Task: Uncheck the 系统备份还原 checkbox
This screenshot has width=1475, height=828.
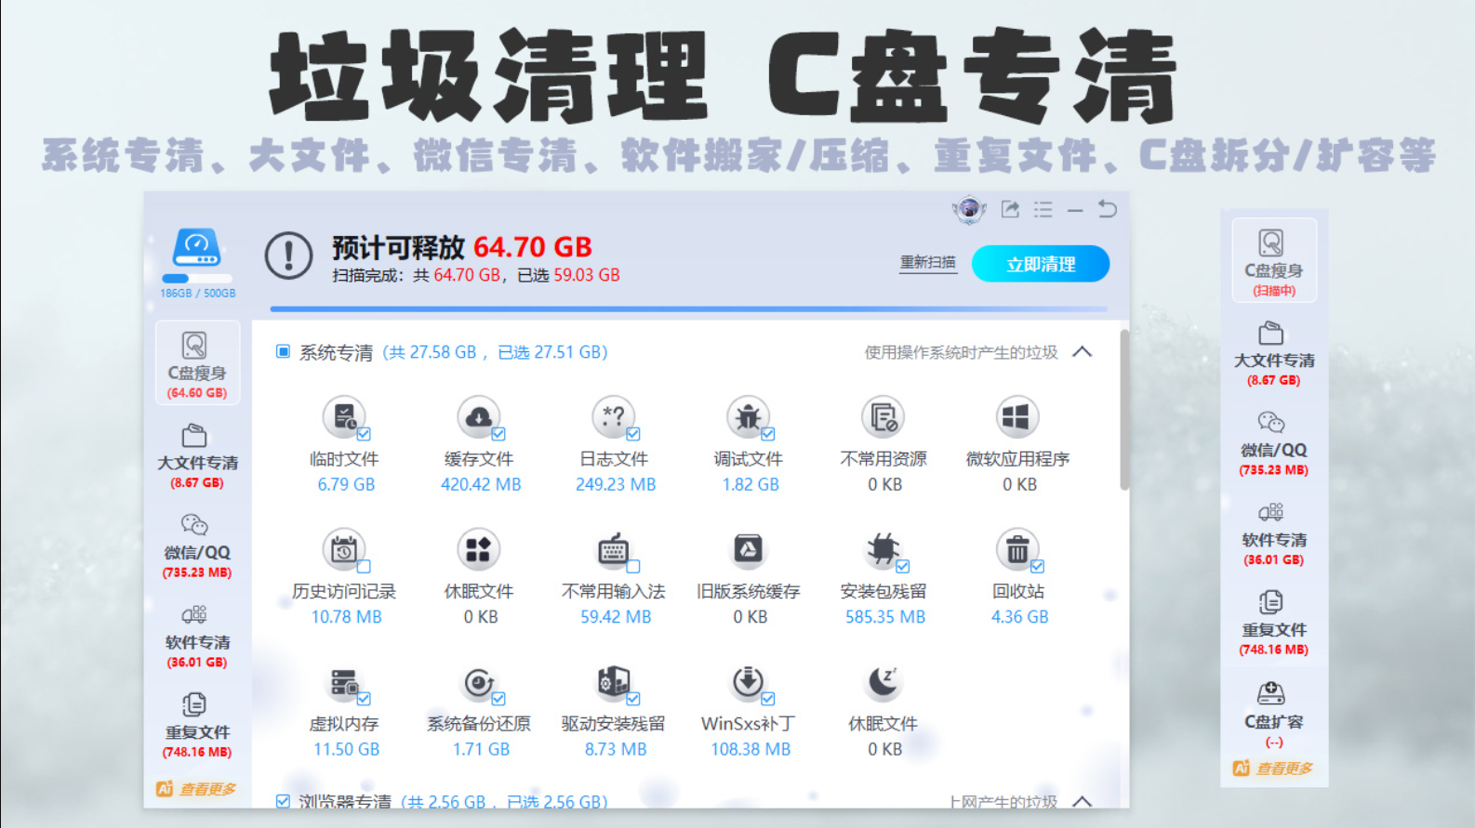Action: coord(498,699)
